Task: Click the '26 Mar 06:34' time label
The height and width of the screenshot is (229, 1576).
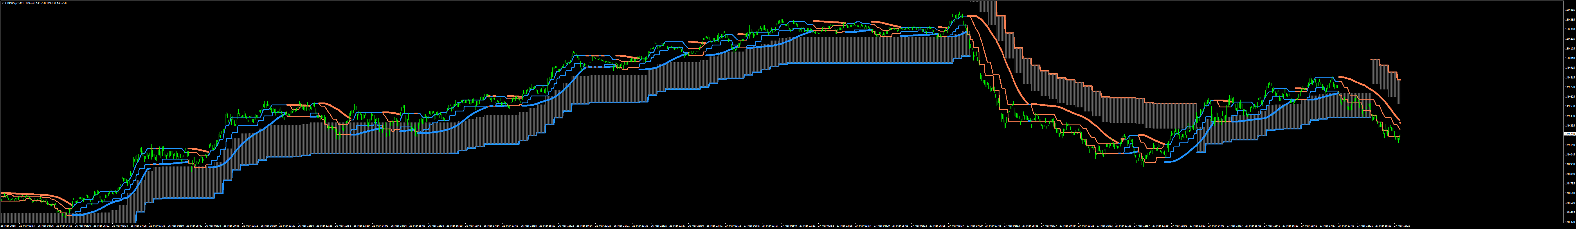Action: tap(120, 226)
